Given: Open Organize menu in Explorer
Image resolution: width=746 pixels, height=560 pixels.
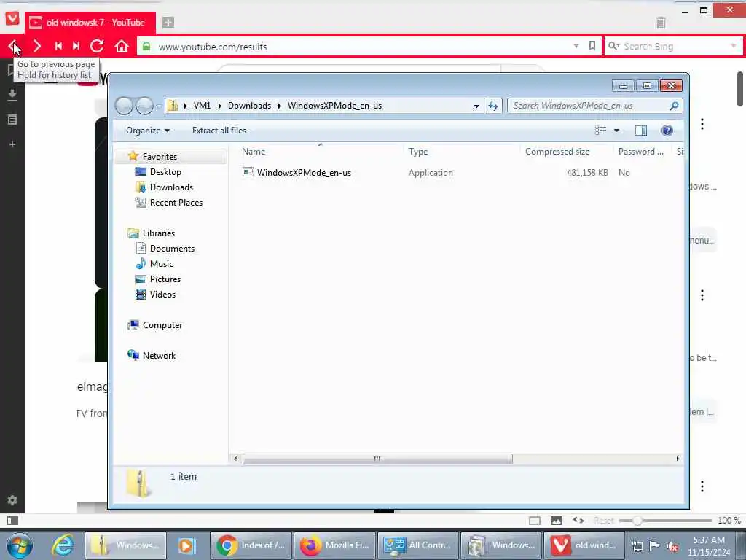Looking at the screenshot, I should (147, 131).
